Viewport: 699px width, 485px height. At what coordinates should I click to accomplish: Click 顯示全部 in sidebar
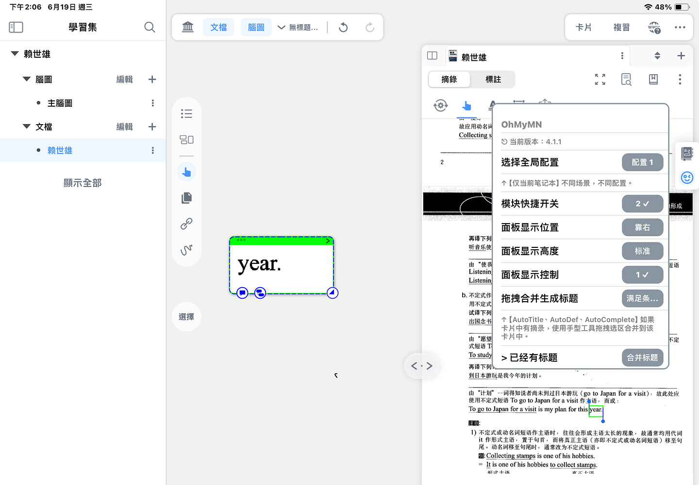(x=83, y=183)
